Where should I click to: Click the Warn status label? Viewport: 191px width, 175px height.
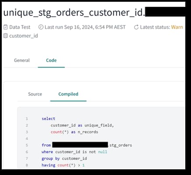click(x=177, y=27)
